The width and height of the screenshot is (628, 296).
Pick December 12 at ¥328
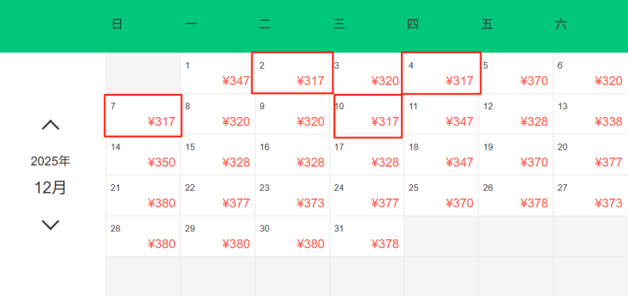point(516,114)
